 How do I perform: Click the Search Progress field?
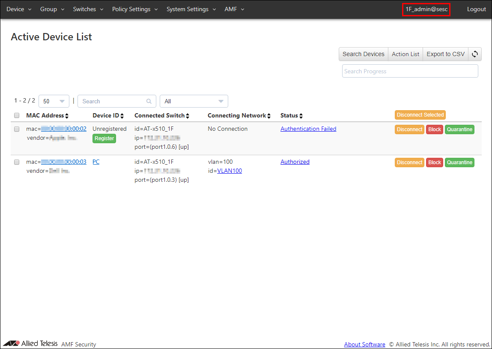click(410, 71)
